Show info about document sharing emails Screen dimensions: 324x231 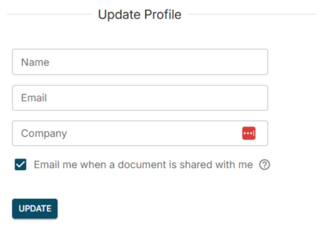[x=264, y=165]
